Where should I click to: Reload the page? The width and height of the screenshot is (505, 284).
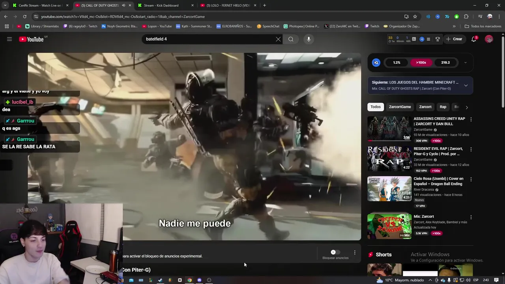coord(24,17)
